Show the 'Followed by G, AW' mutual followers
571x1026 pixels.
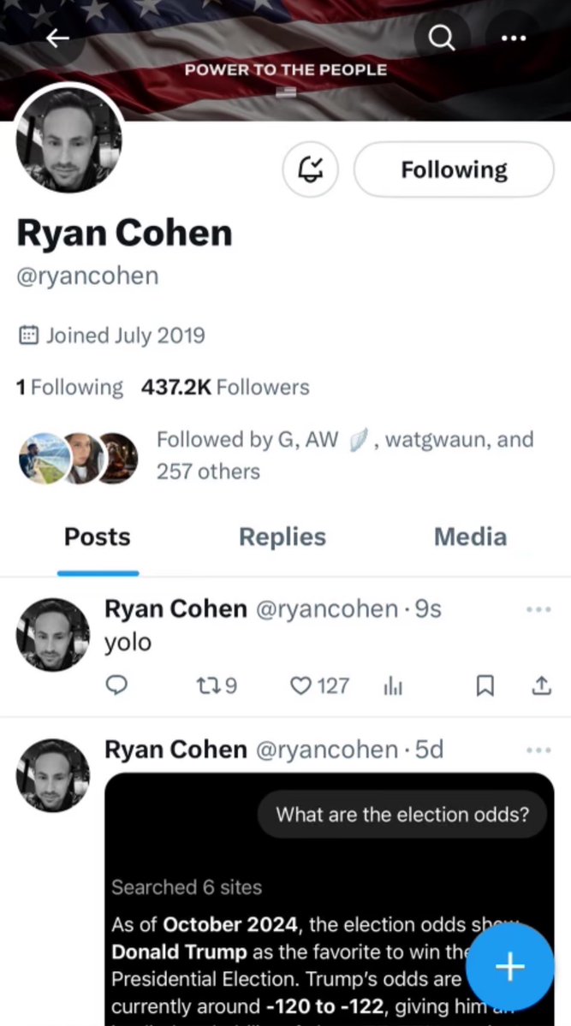(344, 454)
